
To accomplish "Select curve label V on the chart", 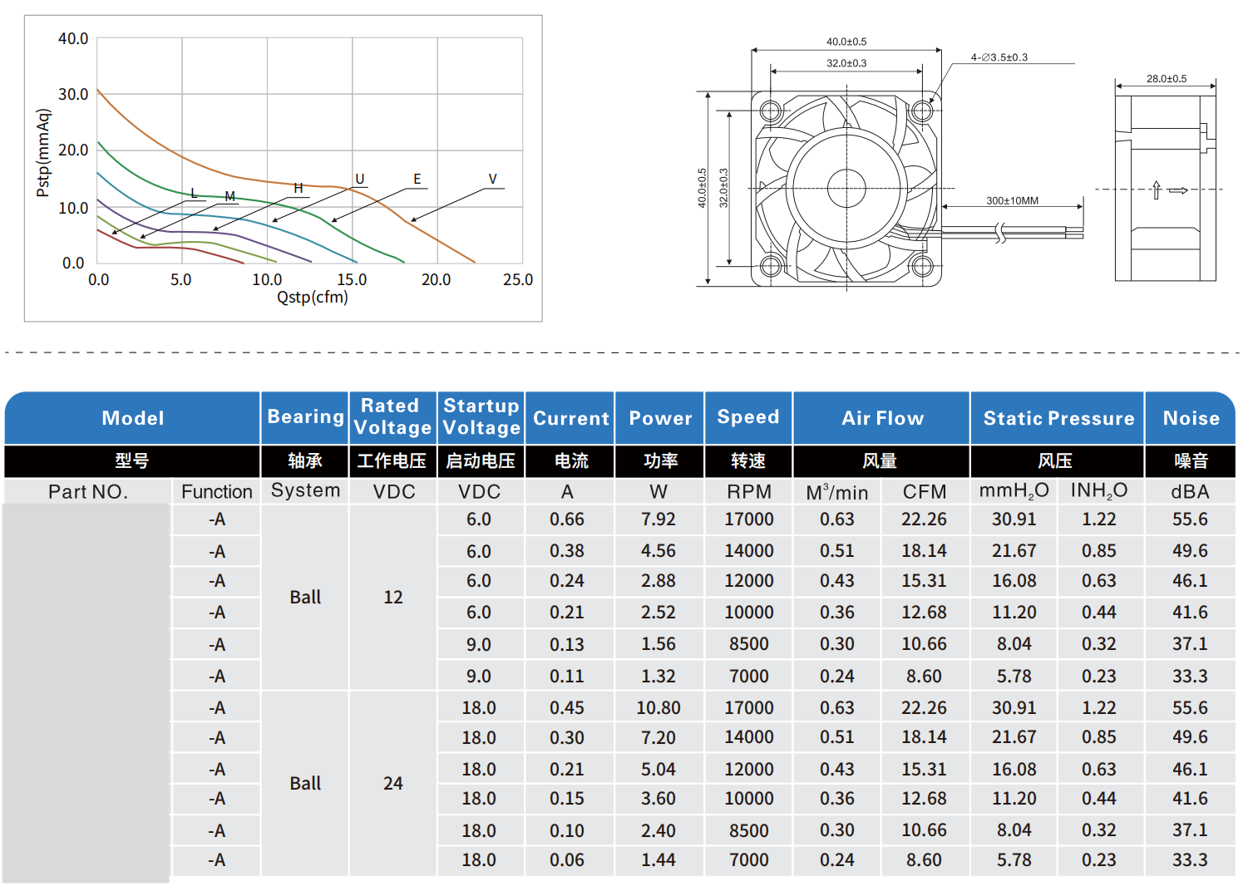I will coord(492,179).
